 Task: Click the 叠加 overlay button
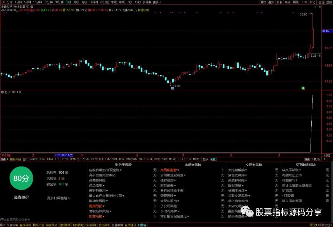[x=271, y=2]
